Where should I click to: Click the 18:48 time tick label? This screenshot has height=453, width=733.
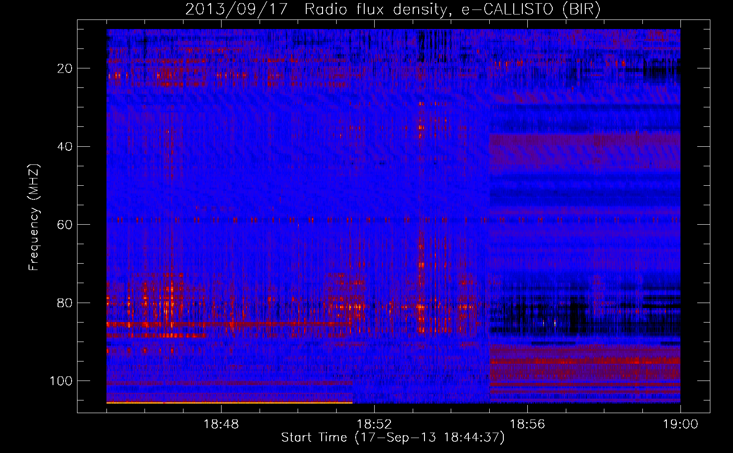(x=221, y=424)
